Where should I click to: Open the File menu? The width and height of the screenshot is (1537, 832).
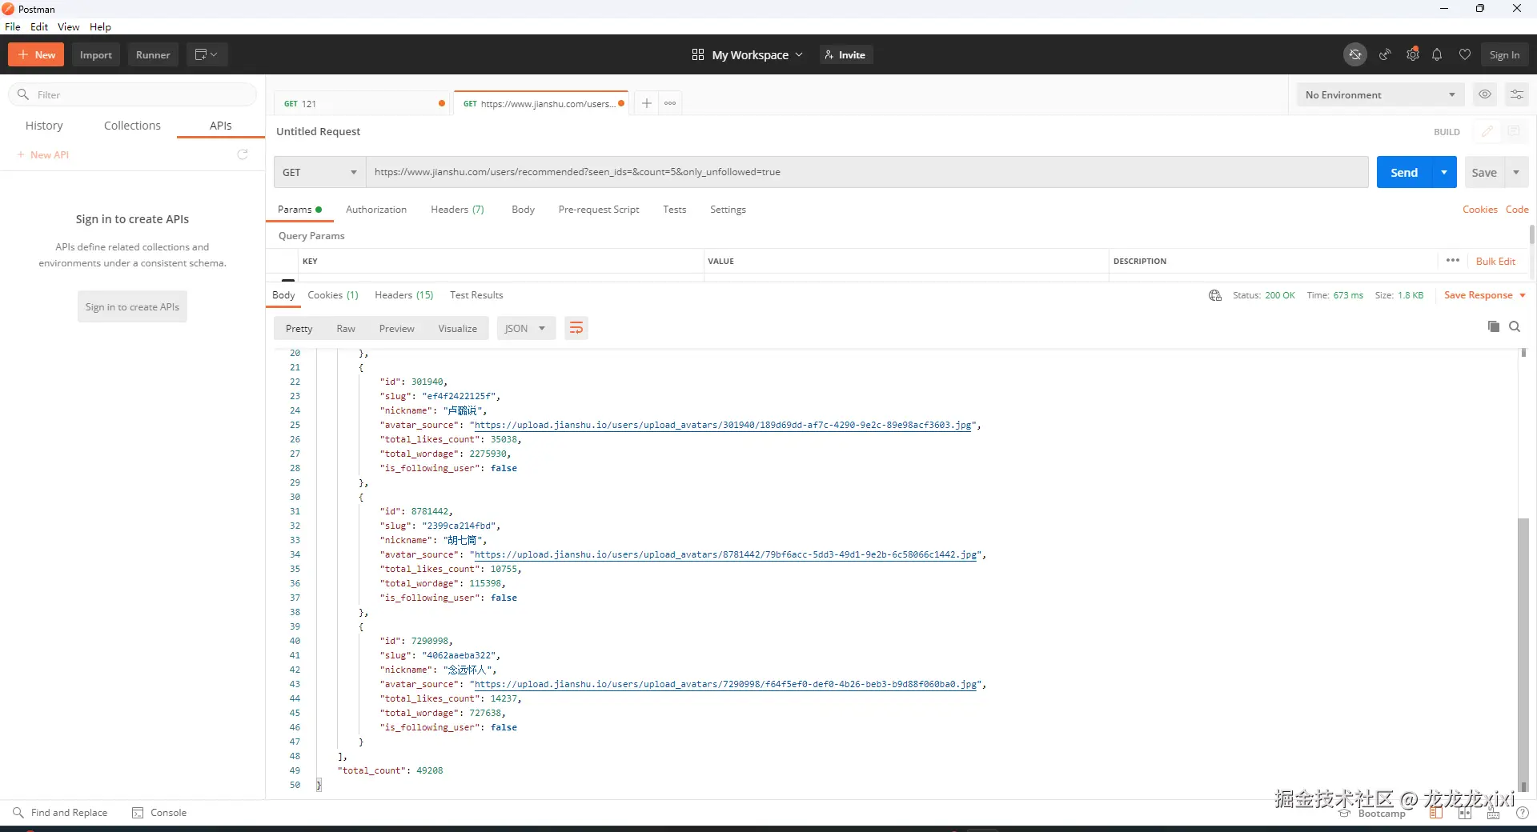tap(12, 26)
